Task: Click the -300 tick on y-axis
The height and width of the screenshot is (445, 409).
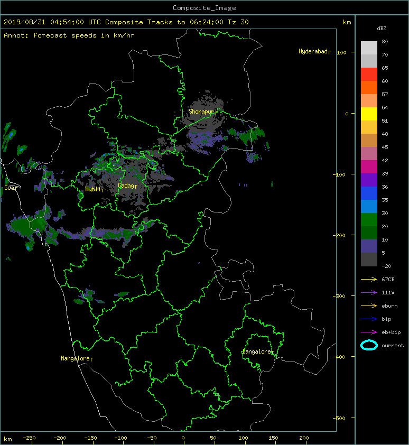Action: pyautogui.click(x=339, y=296)
